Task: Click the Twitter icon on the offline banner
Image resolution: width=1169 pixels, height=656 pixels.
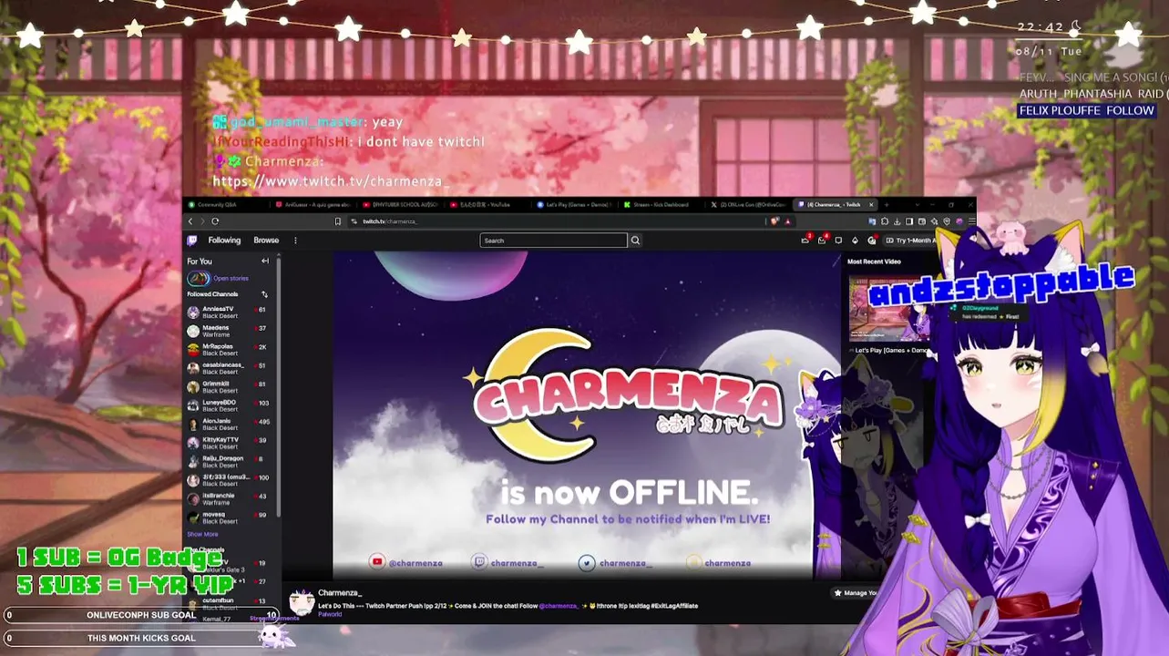Action: (x=587, y=563)
